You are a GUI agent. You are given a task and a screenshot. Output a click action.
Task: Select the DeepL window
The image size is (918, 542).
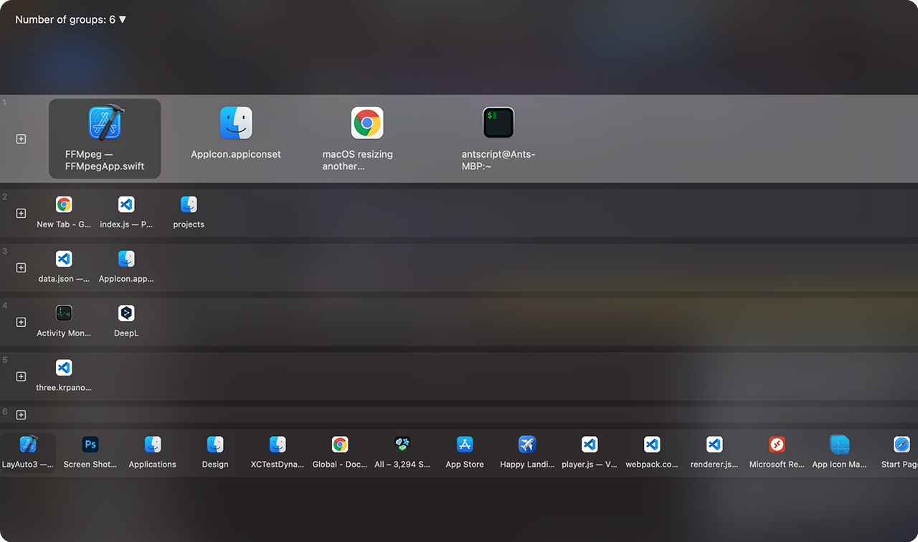(x=126, y=322)
